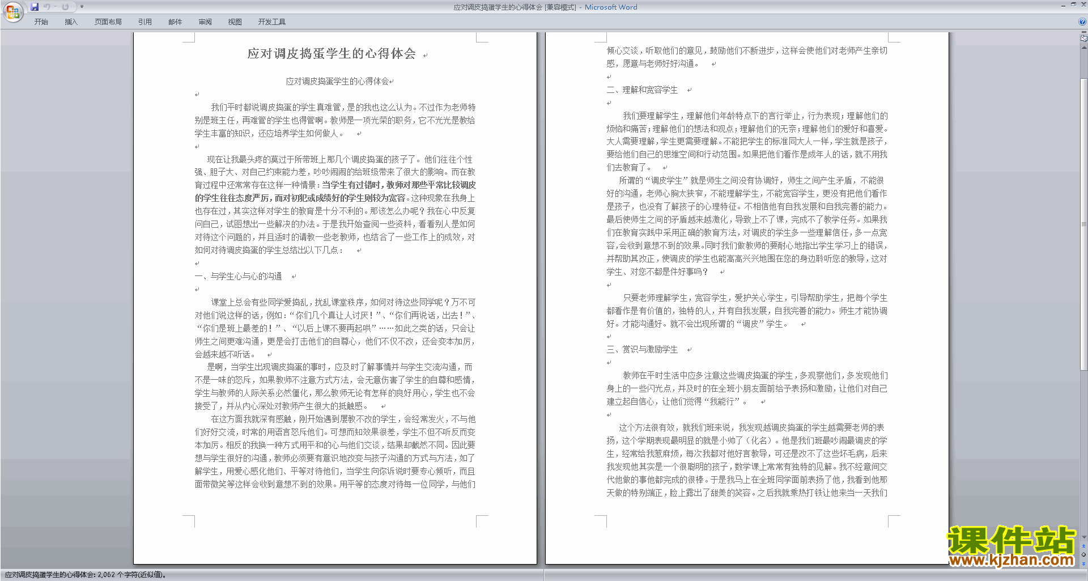
Task: Click the Previous Page double-arrow icon
Action: pos(1083,546)
